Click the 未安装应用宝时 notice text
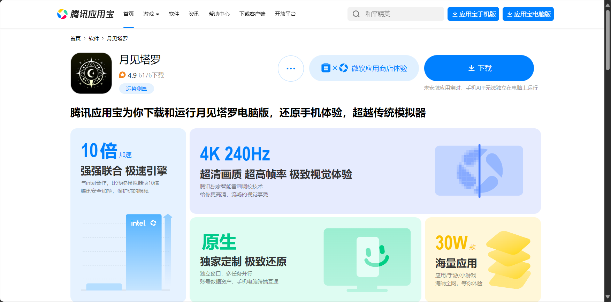The height and width of the screenshot is (302, 611). tap(481, 88)
